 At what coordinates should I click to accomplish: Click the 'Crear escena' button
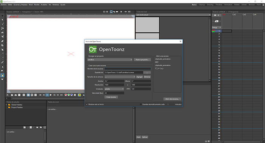point(111,97)
